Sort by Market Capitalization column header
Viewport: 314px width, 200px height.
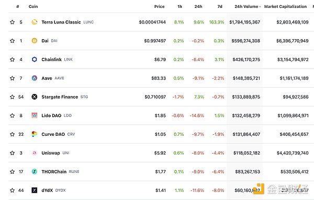point(285,7)
